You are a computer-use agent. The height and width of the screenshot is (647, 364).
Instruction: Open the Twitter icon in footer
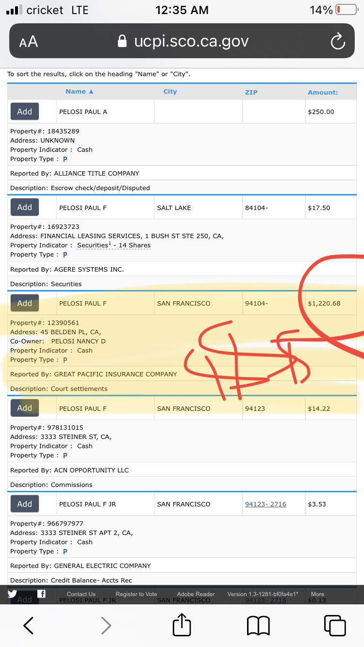coord(12,594)
